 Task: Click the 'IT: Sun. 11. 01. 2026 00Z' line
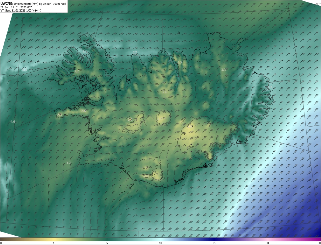[x=16, y=7]
